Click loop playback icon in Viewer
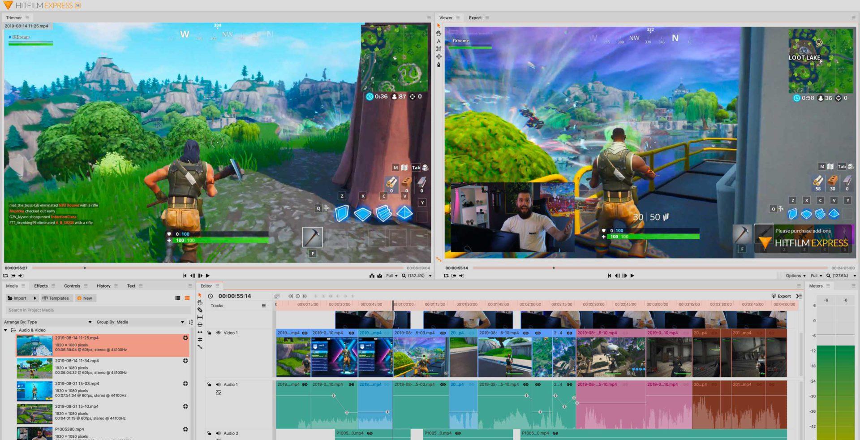The image size is (860, 440). [x=446, y=276]
